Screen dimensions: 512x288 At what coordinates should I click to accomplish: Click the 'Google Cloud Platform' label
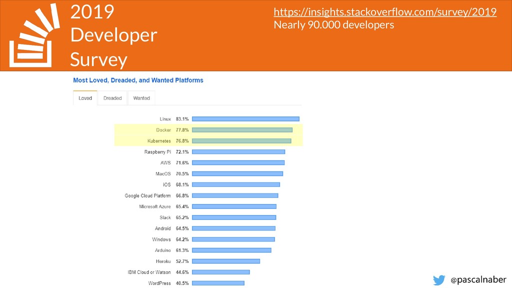pos(147,195)
